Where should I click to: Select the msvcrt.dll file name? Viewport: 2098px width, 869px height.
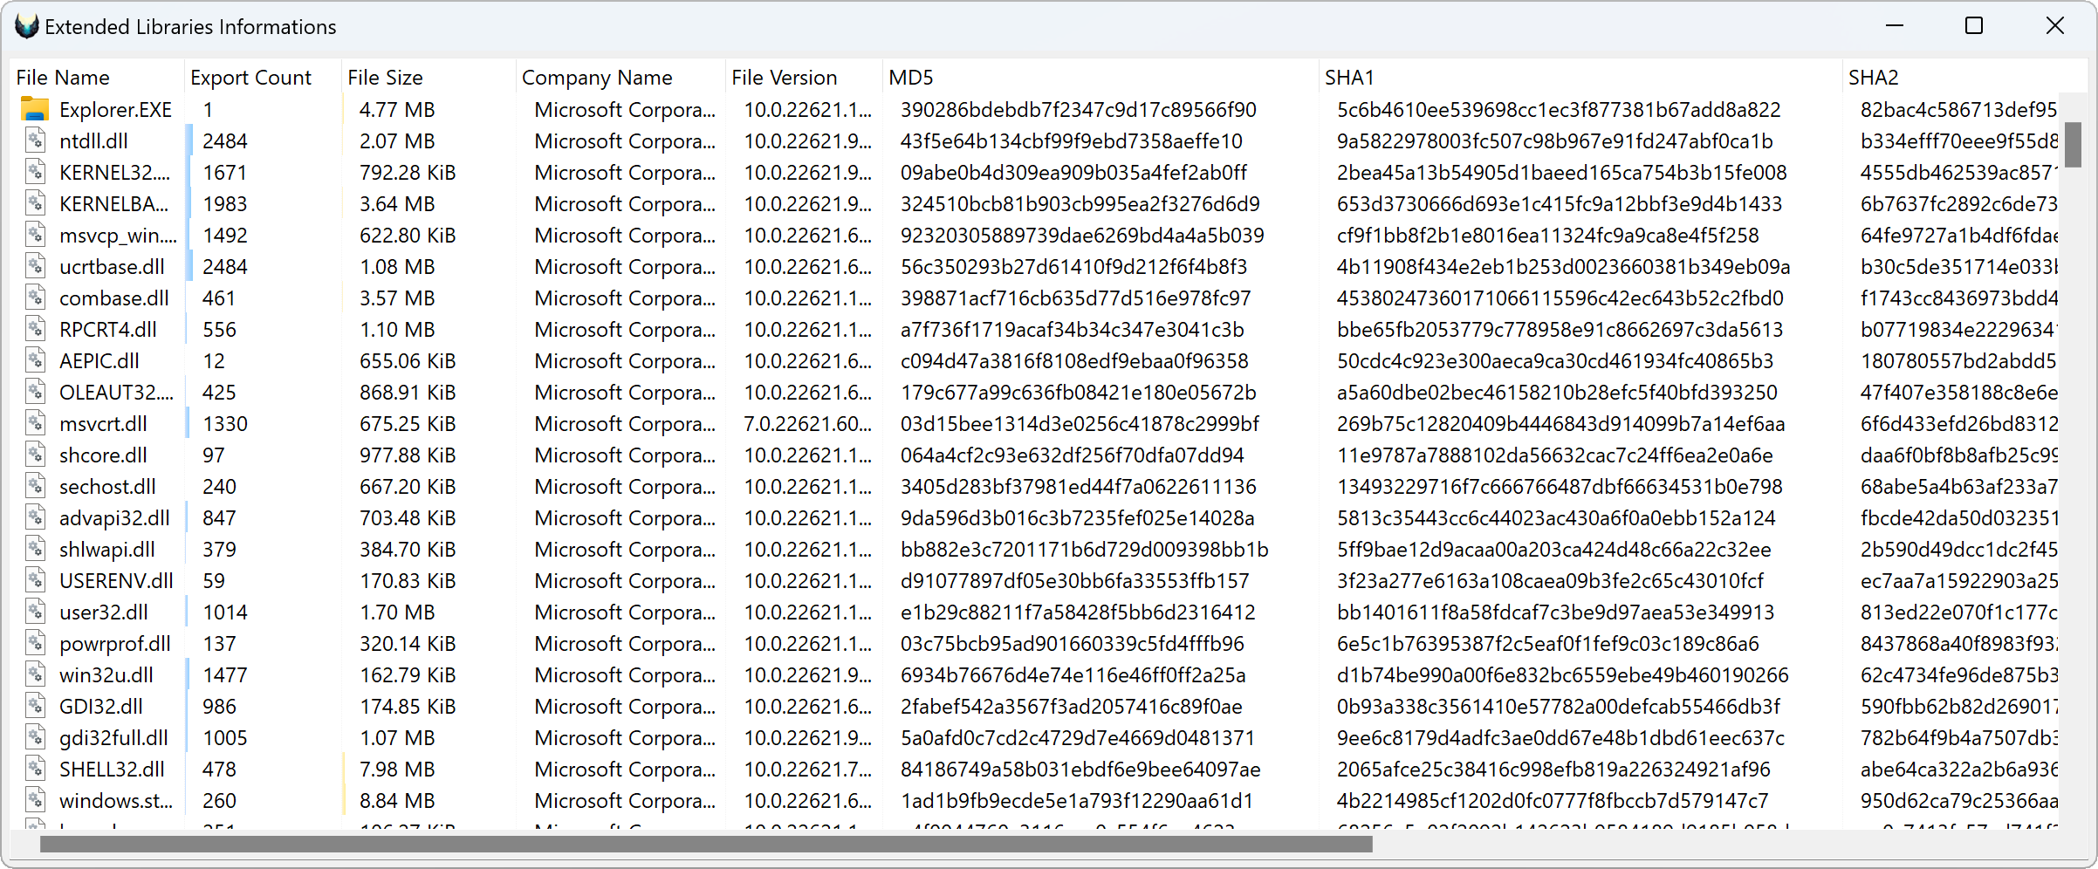[x=103, y=423]
